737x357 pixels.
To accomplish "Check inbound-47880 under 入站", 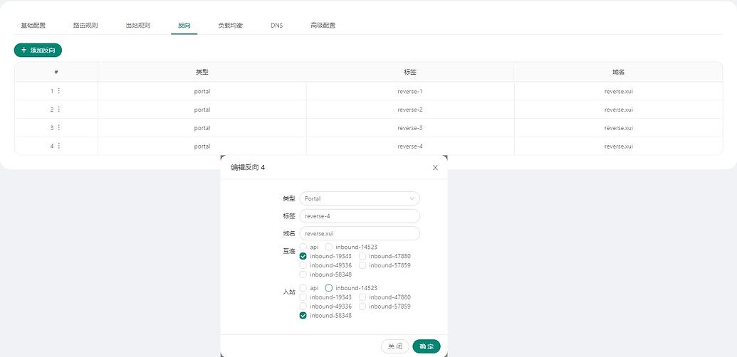I will [x=362, y=297].
